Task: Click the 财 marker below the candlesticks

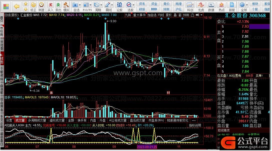Action: (168, 93)
